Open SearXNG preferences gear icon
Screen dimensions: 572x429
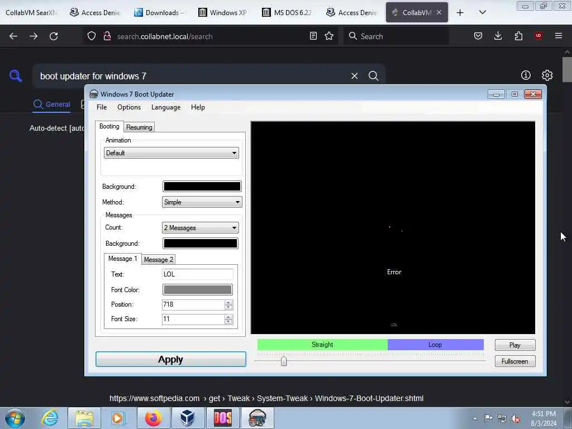tap(547, 75)
